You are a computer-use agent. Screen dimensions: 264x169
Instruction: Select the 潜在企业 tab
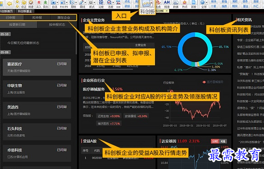point(64,18)
